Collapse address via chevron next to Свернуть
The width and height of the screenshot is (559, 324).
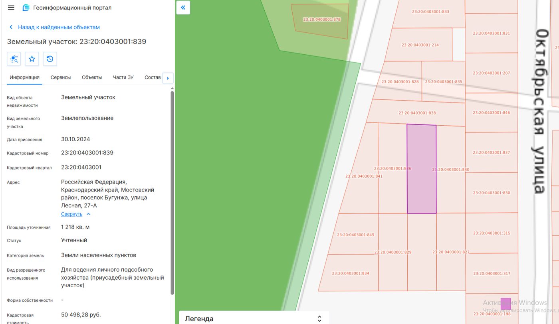point(89,214)
